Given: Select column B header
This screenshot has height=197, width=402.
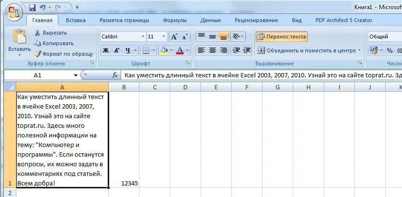Looking at the screenshot, I should 124,87.
